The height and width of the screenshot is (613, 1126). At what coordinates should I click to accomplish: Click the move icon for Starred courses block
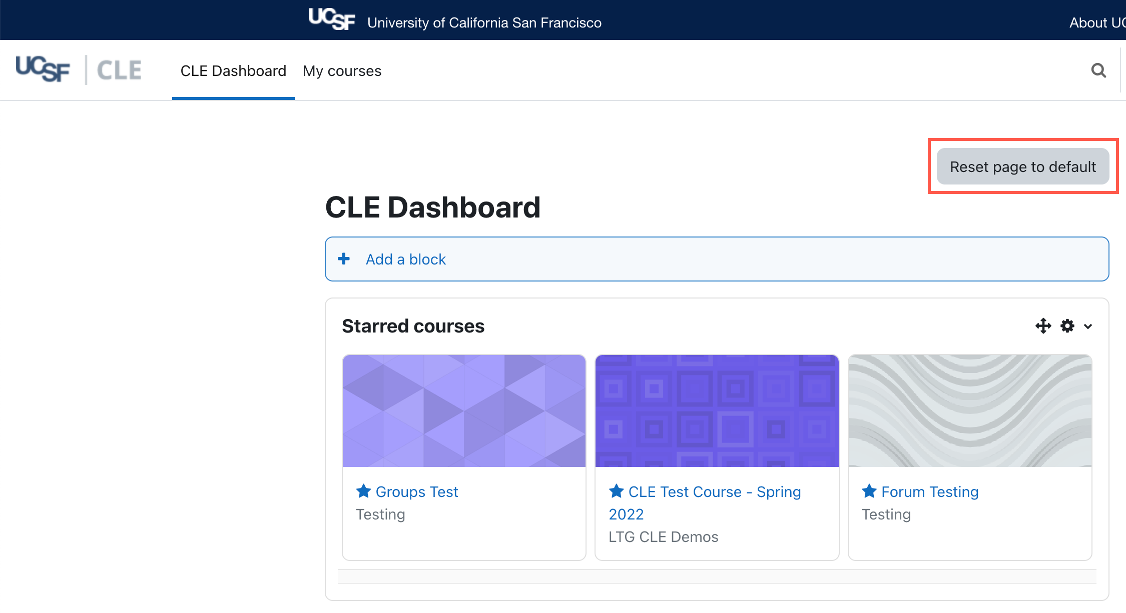click(1043, 326)
